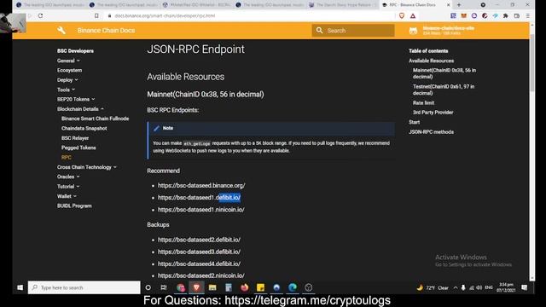Click the Cortana circle on the taskbar

[x=148, y=287]
